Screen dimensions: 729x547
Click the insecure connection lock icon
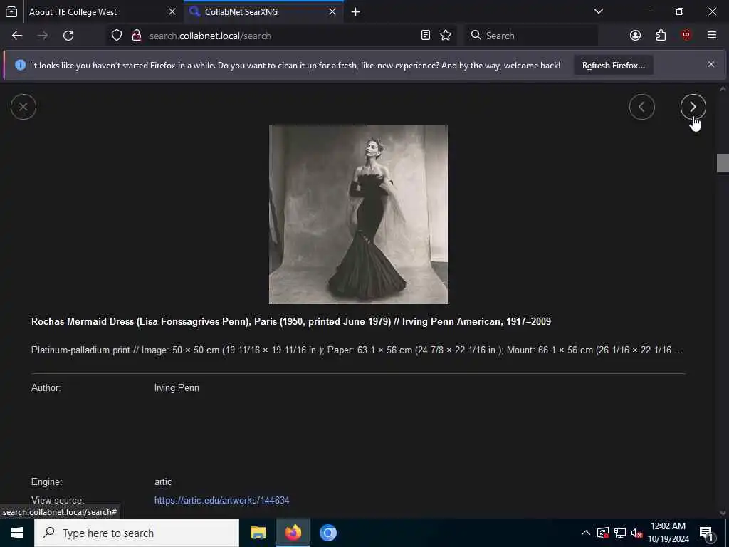pyautogui.click(x=136, y=36)
